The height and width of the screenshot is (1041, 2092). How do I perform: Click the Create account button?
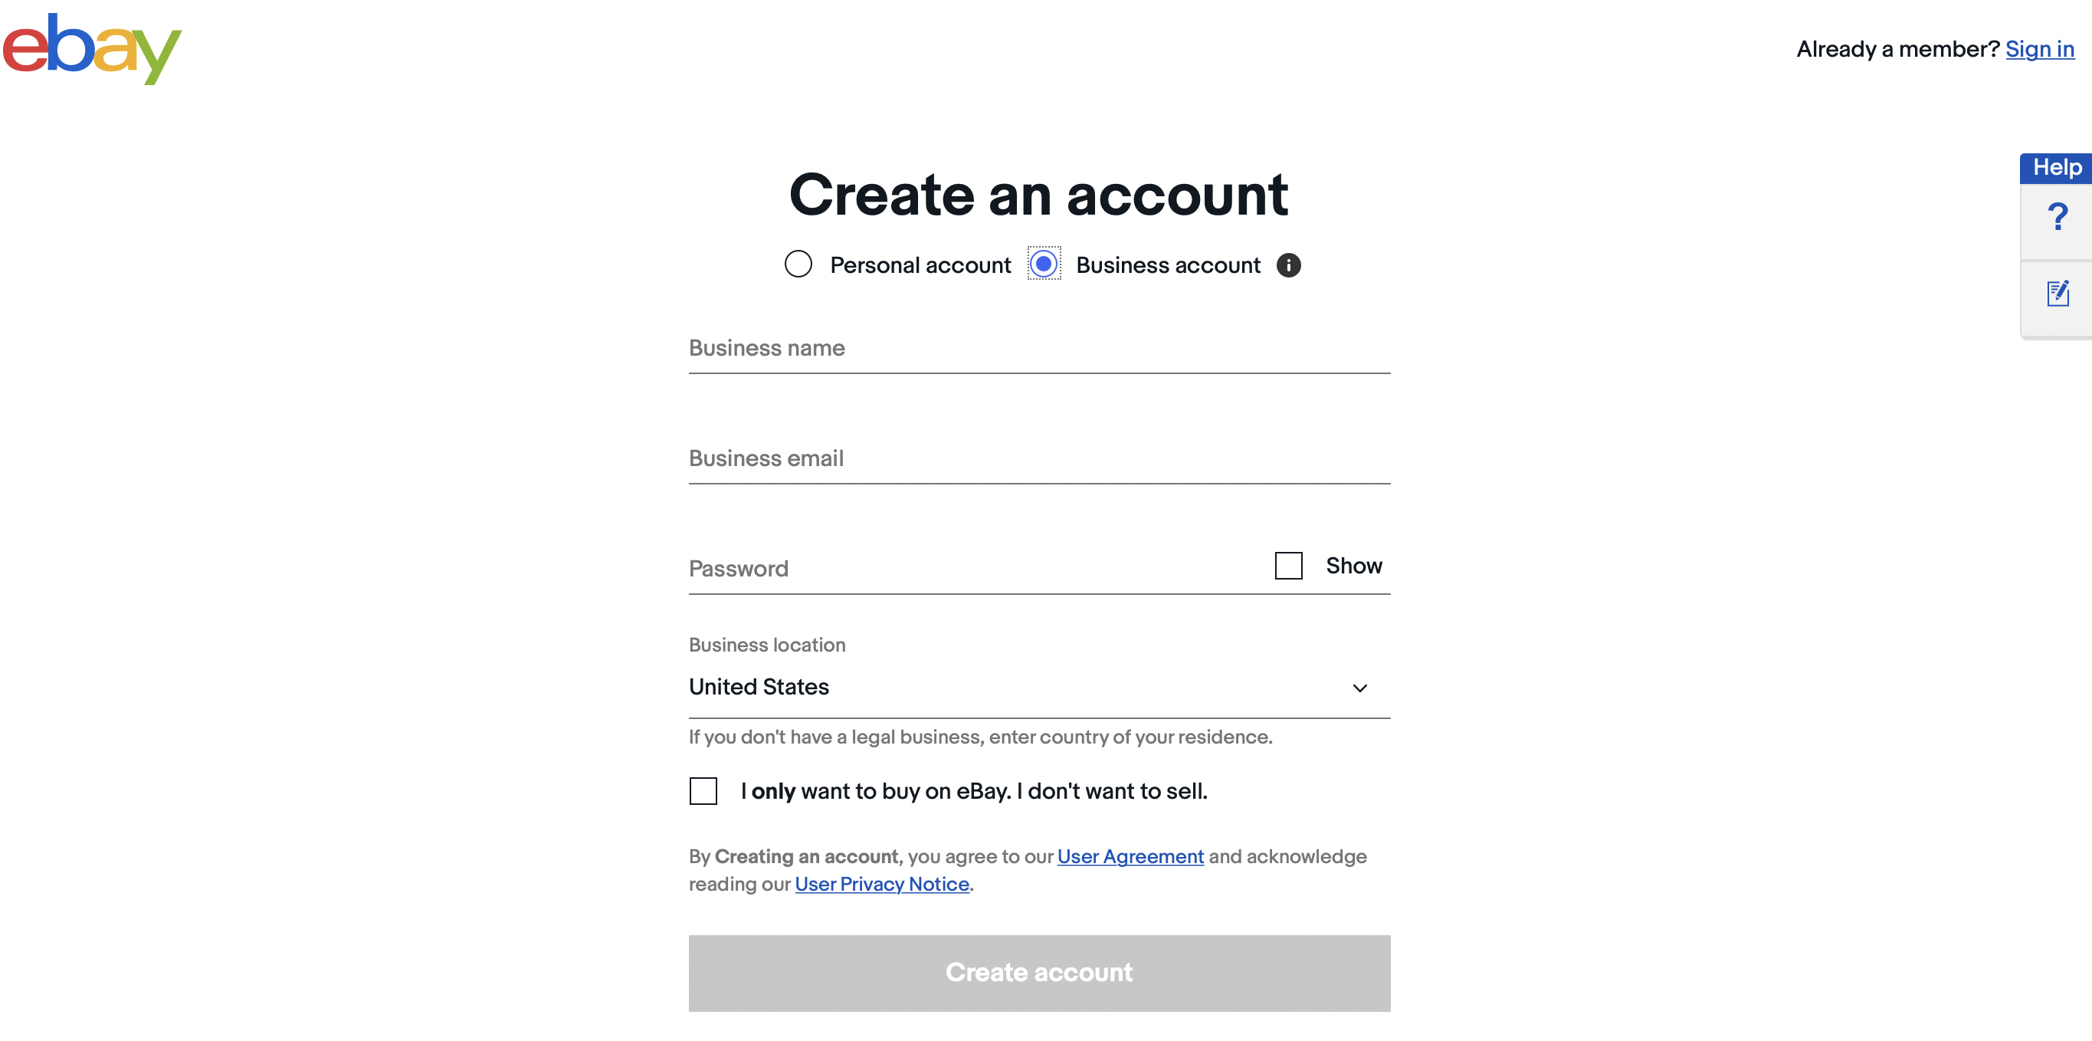[1040, 973]
